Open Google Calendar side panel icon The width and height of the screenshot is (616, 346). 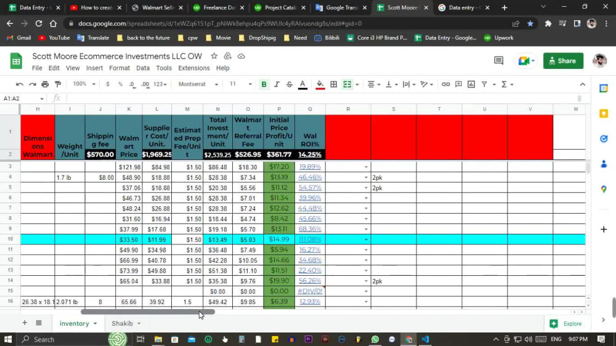click(x=604, y=89)
